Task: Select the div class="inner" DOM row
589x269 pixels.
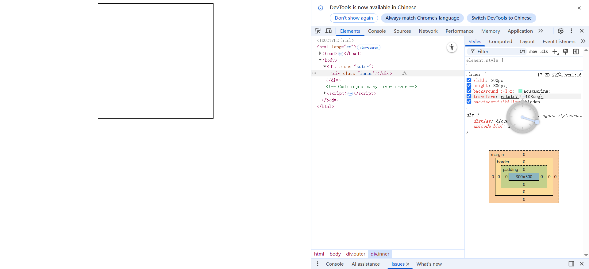Action: coord(388,73)
